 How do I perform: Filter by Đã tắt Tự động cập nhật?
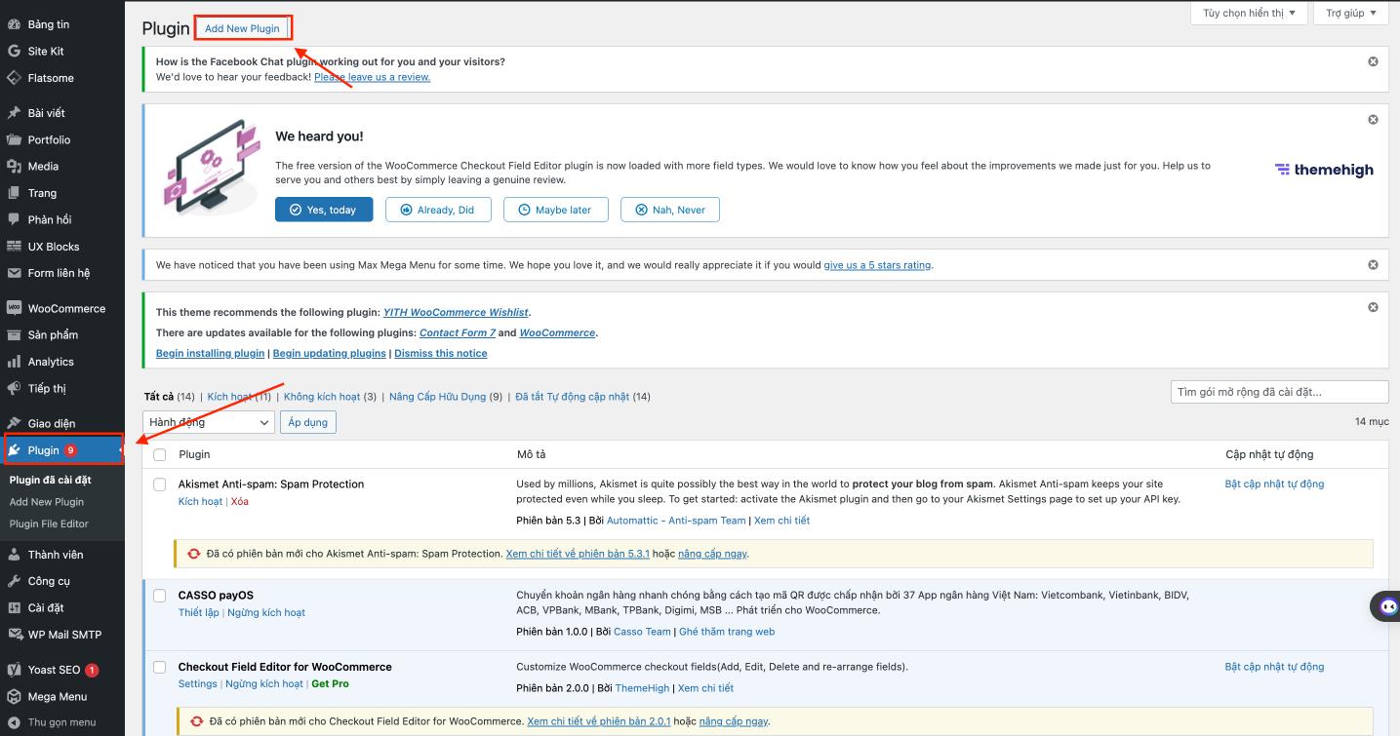[x=572, y=397]
